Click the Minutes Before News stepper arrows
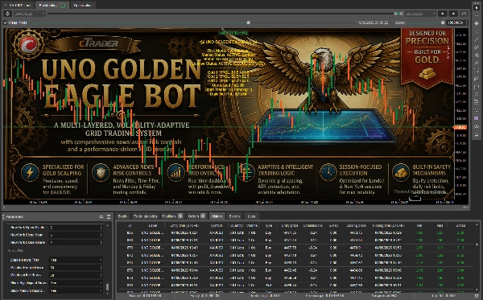This screenshot has height=300, width=483. (101, 268)
